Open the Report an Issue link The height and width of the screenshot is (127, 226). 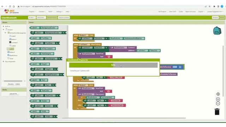[190, 12]
